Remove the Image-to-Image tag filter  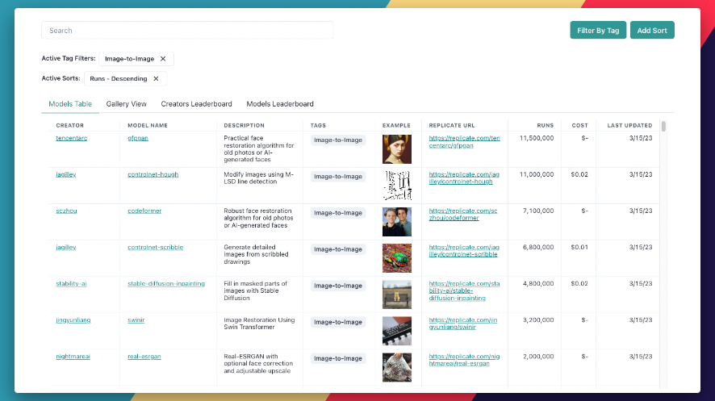163,59
